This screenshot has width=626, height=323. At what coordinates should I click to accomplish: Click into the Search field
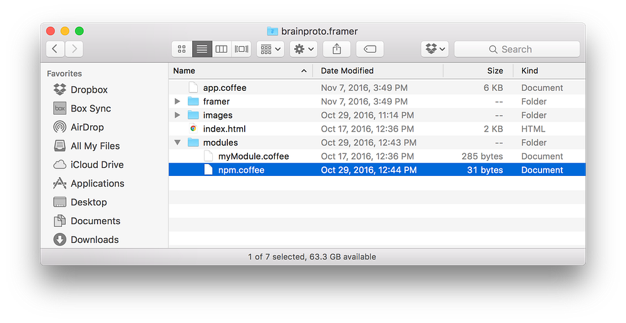(517, 49)
